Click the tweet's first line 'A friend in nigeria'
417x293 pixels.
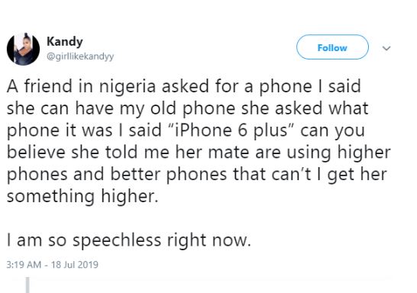click(x=81, y=86)
